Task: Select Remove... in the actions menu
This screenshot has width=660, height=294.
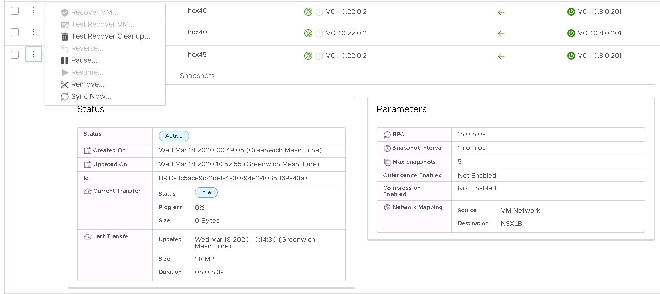Action: point(88,84)
